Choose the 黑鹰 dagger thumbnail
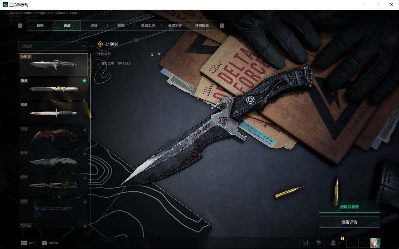The height and width of the screenshot is (249, 399). [53, 112]
